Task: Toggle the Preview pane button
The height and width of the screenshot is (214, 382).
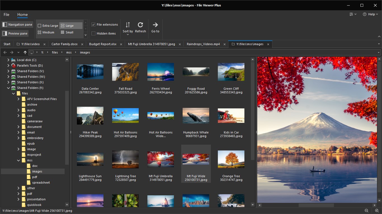Action: coord(15,33)
